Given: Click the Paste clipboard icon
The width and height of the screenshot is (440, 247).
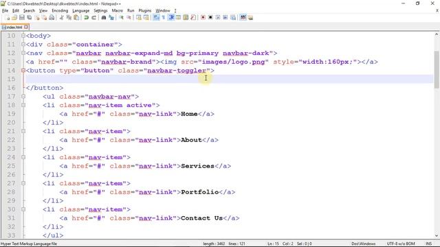Looking at the screenshot, I should tap(76, 18).
